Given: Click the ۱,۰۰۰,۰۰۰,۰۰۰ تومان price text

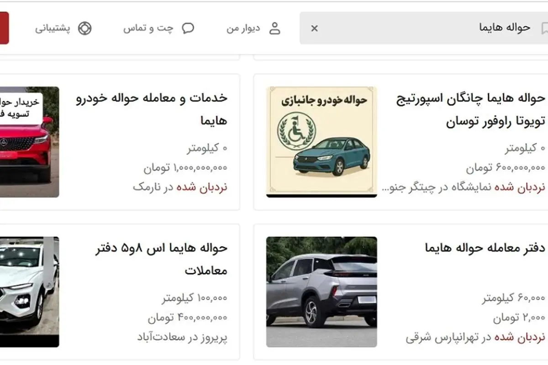Looking at the screenshot, I should [185, 167].
